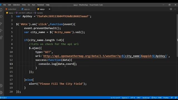The width and height of the screenshot is (178, 100).
Task: Open the Edit menu
Action: [x=9, y=5]
